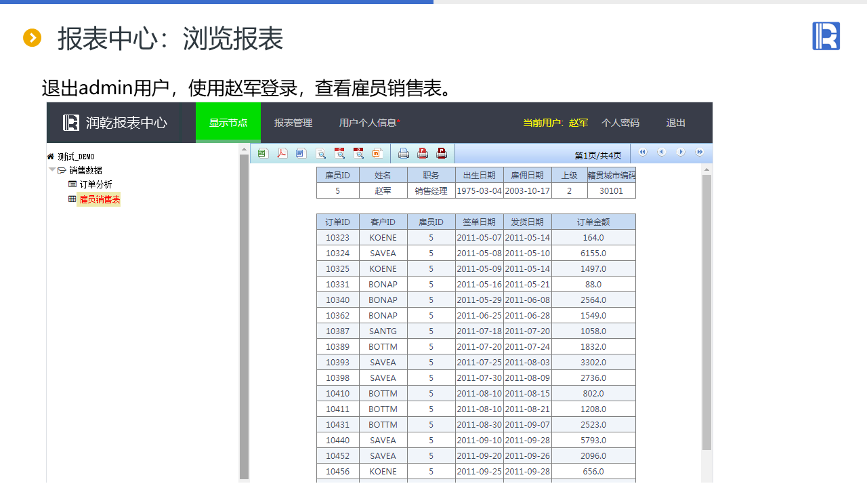Go to the next report page
This screenshot has width=867, height=488.
point(681,152)
